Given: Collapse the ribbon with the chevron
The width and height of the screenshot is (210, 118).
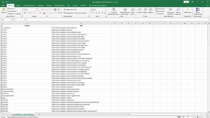Looking at the screenshot, I should click(x=208, y=16).
